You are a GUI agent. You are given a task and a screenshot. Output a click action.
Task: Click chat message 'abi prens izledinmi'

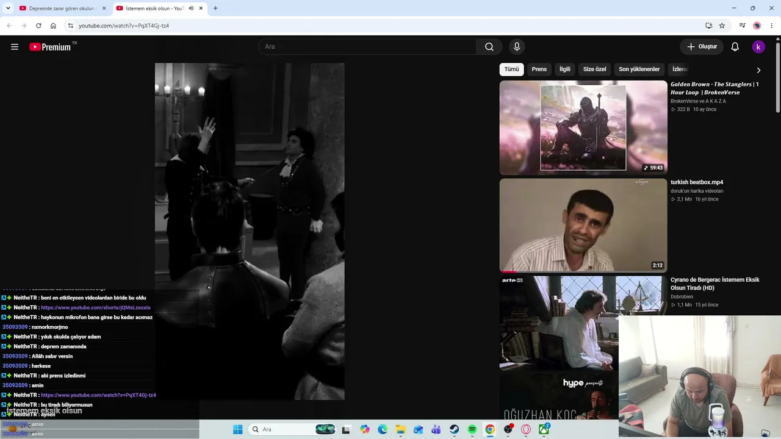63,376
